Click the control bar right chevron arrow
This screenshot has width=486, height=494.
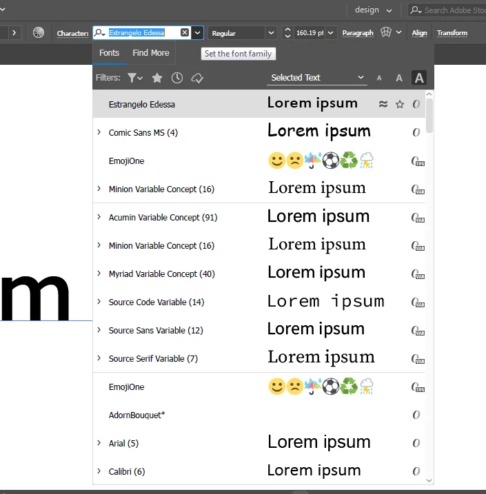click(14, 33)
